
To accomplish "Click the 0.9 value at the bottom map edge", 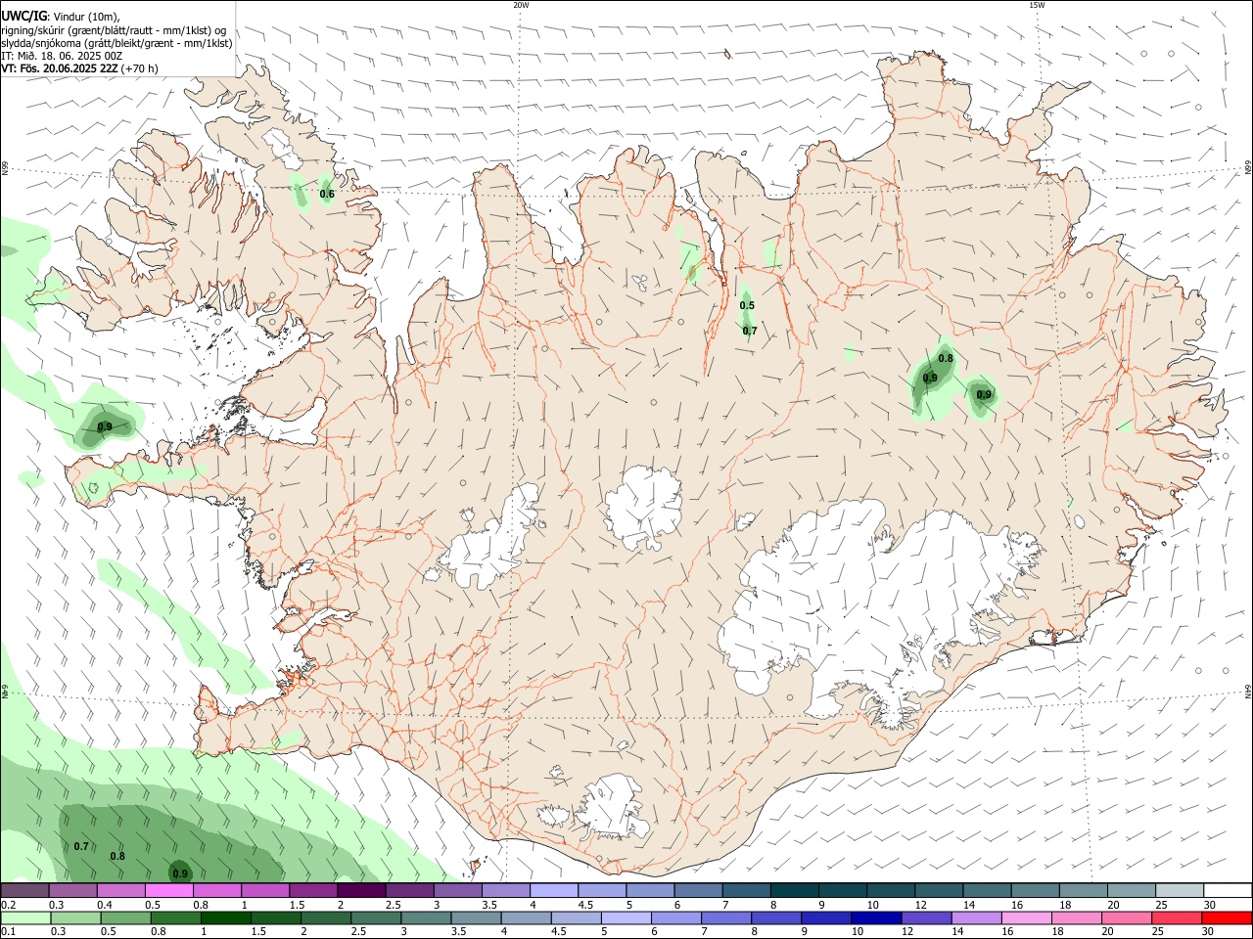I will (180, 873).
